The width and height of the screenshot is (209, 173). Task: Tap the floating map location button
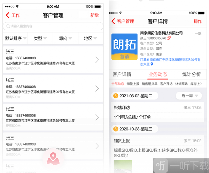53,159
